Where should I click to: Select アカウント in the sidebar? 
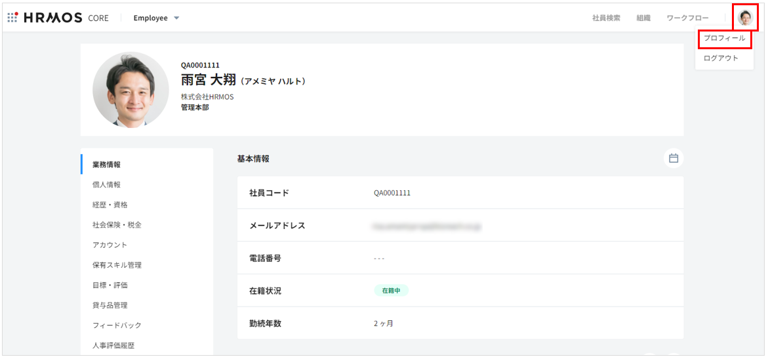click(x=110, y=245)
